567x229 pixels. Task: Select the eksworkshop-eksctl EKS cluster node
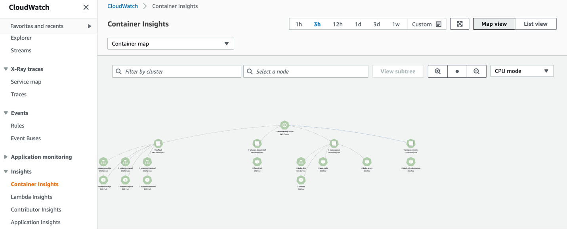point(284,125)
